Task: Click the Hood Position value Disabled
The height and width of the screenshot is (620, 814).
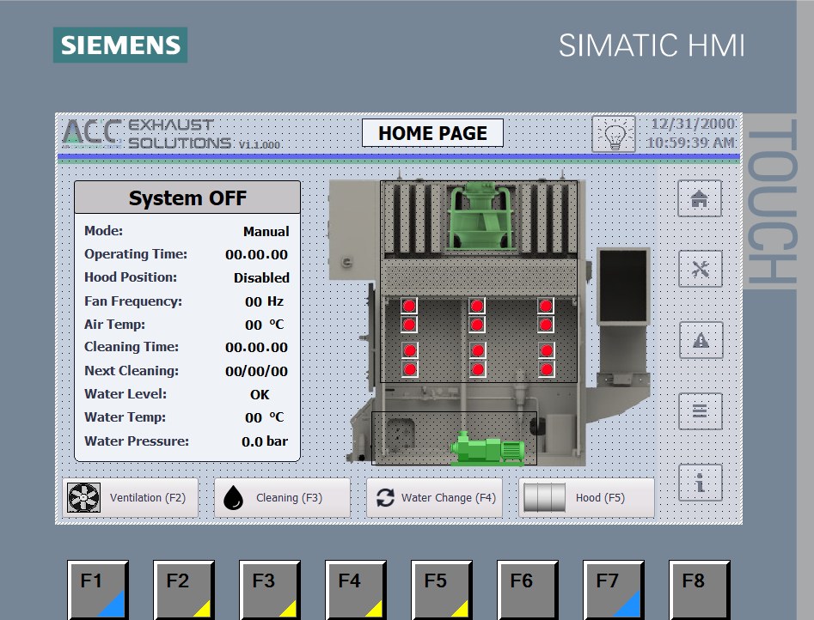Action: click(x=261, y=277)
